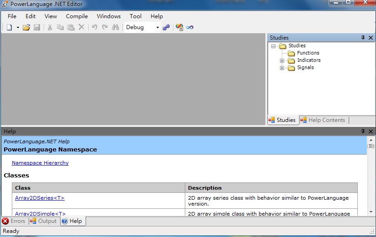Open the Windows menu
This screenshot has height=237, width=376.
[109, 16]
